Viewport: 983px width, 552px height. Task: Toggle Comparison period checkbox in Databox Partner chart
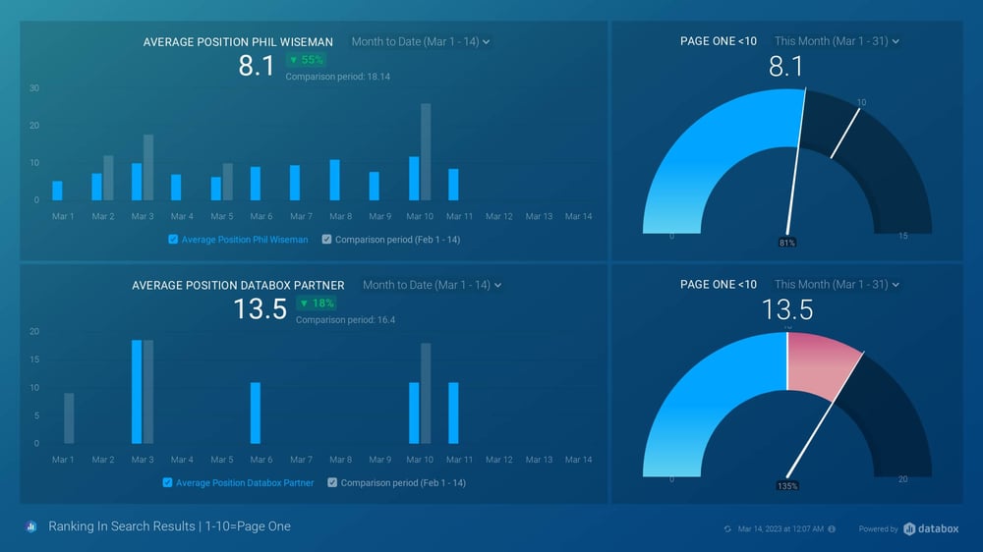tap(332, 482)
